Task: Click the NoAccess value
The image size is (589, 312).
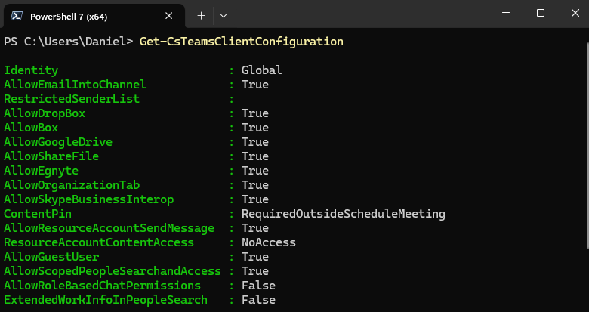Action: [269, 242]
